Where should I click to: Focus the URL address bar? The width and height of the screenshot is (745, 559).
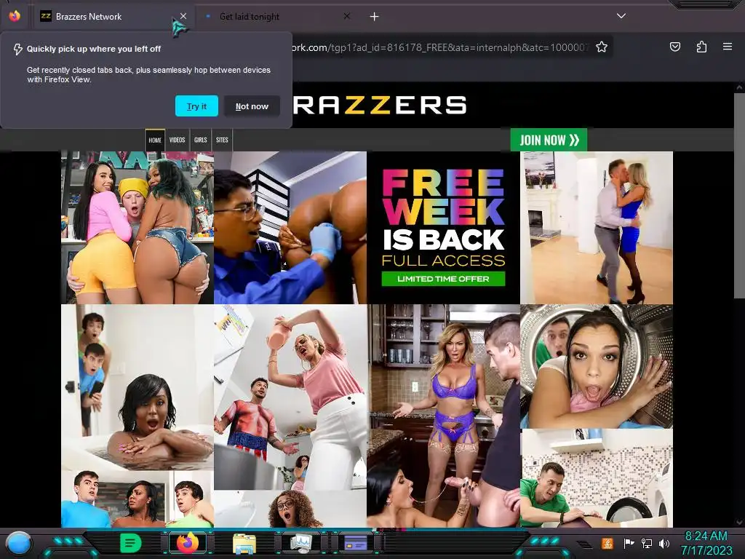(x=439, y=47)
